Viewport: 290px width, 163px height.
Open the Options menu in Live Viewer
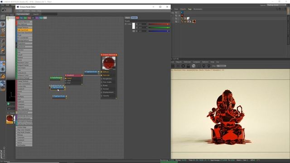205,62
